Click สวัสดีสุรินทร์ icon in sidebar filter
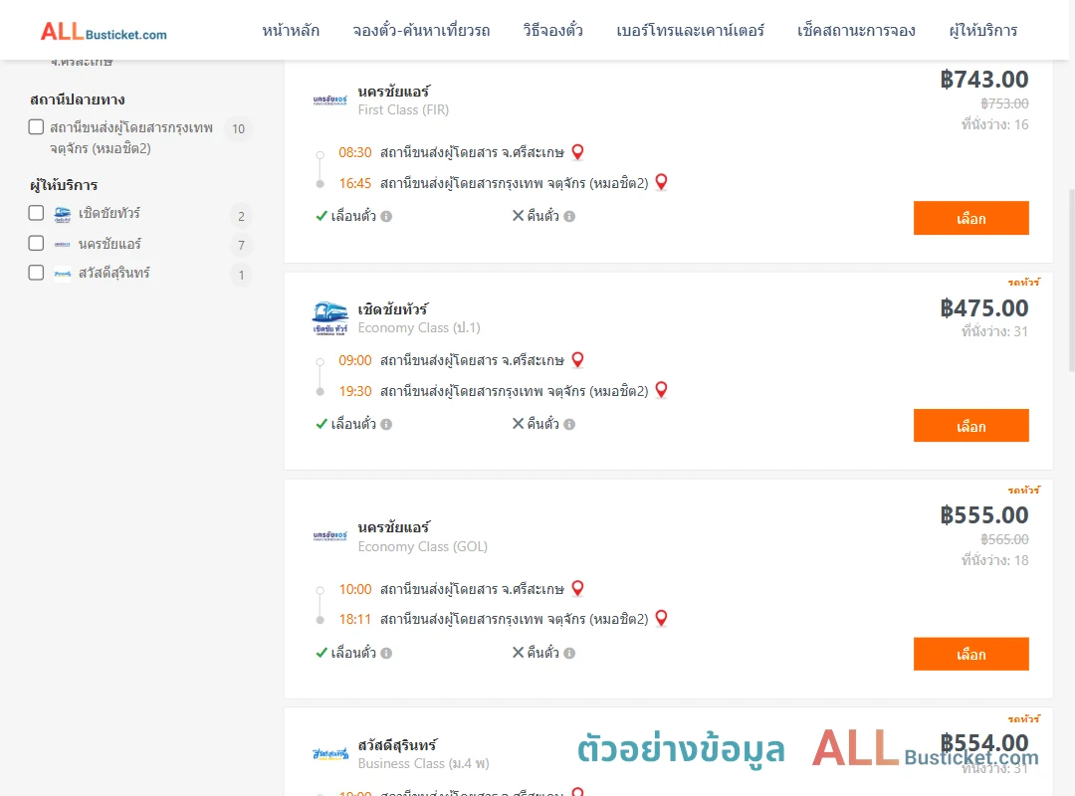The width and height of the screenshot is (1075, 796). click(63, 274)
